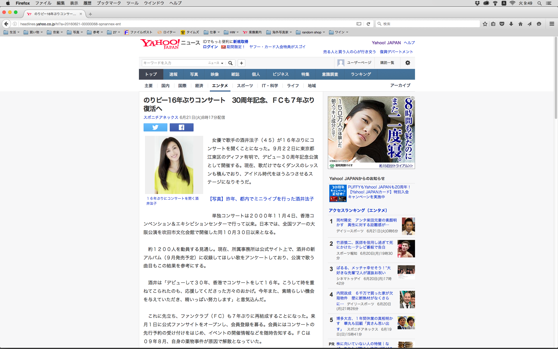
Task: Click the browser reload icon
Action: pyautogui.click(x=368, y=24)
